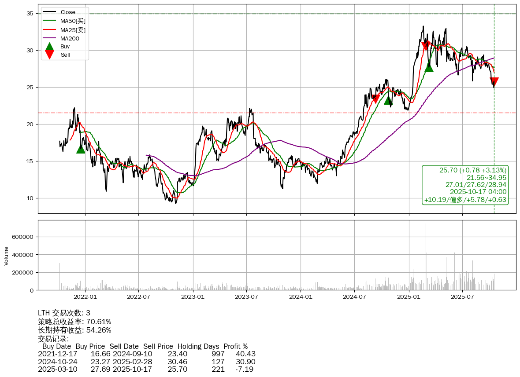Image resolution: width=520 pixels, height=377 pixels.
Task: Click the green Buy marker from December 2021
Action: click(81, 149)
